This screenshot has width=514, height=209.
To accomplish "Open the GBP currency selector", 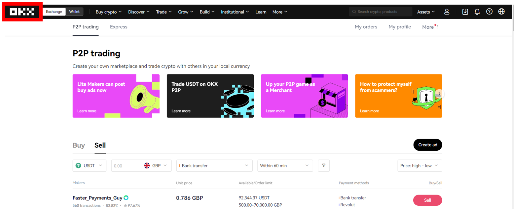I will [155, 165].
